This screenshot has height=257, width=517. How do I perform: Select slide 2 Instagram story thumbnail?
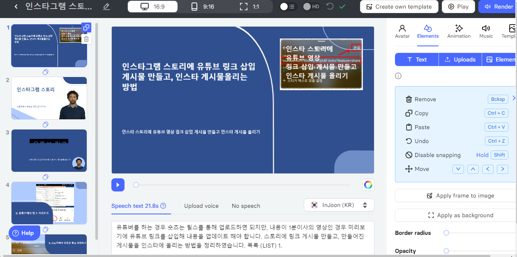pyautogui.click(x=49, y=98)
